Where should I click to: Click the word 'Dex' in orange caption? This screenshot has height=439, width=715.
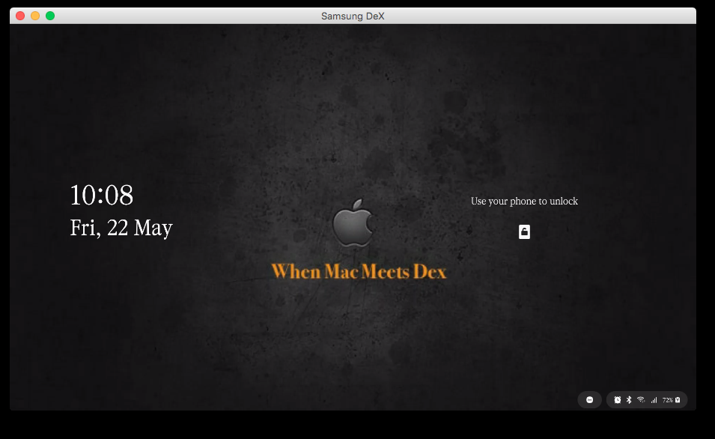click(429, 271)
